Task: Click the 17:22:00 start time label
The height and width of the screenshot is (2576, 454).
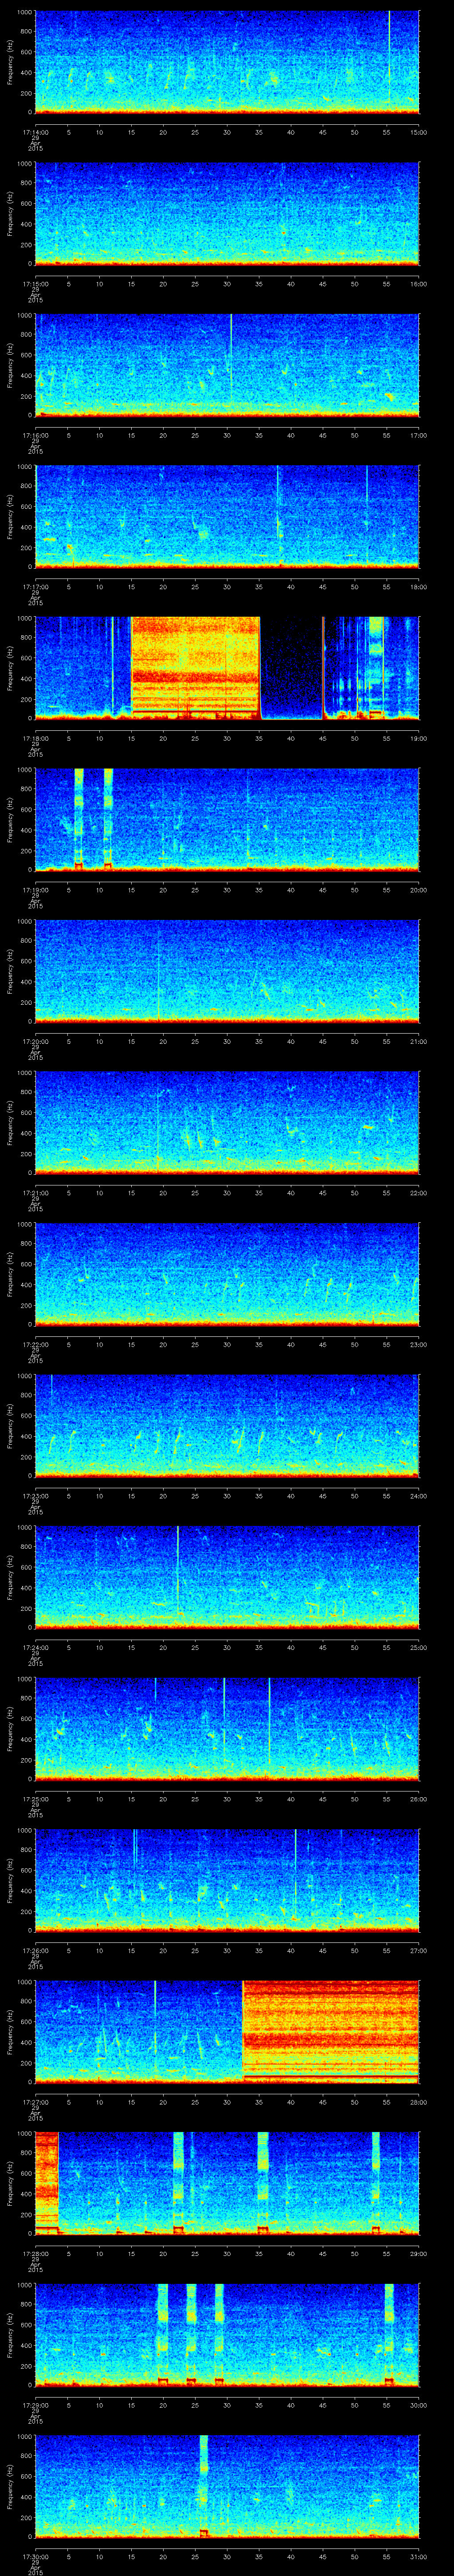Action: (x=35, y=1344)
